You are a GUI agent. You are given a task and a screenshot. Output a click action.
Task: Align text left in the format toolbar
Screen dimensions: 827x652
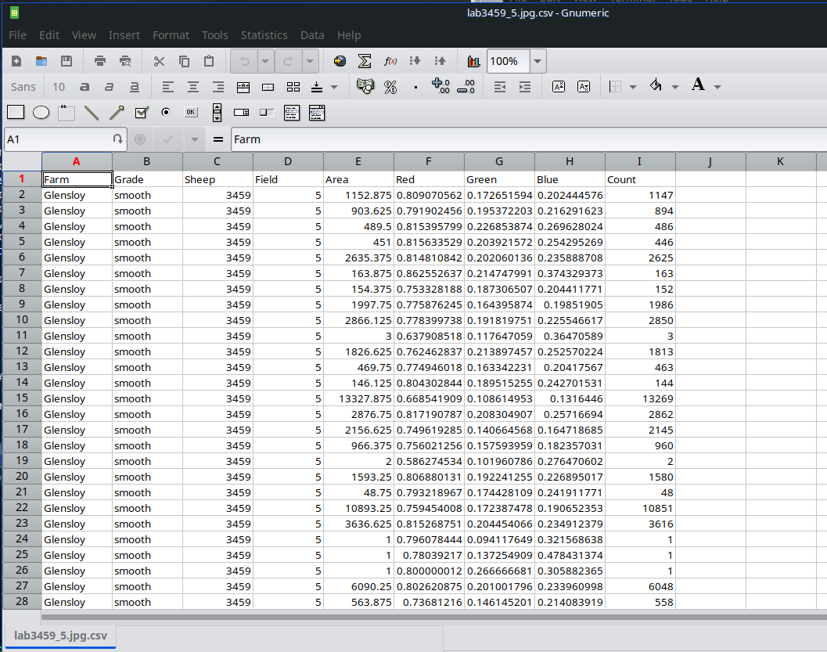tap(167, 87)
